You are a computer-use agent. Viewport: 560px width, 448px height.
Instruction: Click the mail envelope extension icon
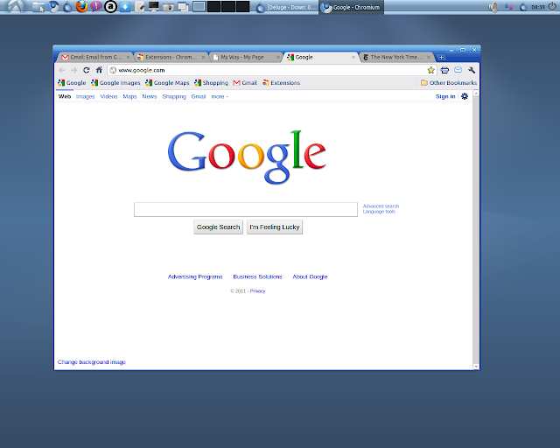pos(458,70)
